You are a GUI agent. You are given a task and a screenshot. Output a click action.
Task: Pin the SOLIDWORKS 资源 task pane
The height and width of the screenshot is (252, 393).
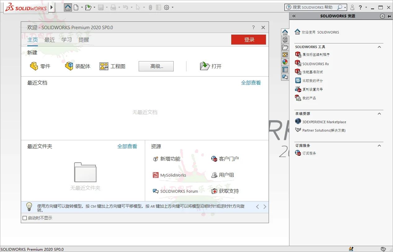pyautogui.click(x=388, y=16)
